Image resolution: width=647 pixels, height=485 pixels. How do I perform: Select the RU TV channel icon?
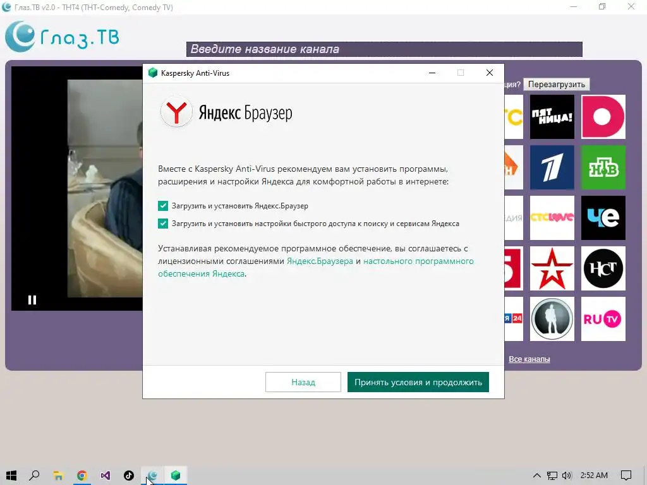coord(603,319)
